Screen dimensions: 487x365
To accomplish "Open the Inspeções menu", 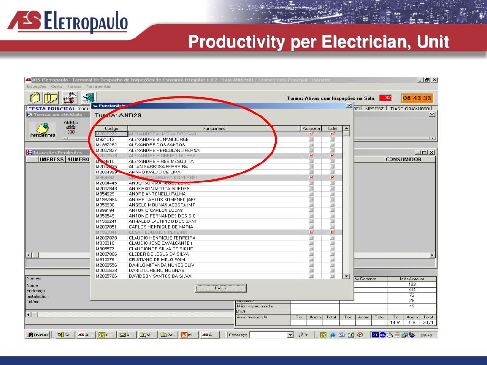I will [x=36, y=86].
